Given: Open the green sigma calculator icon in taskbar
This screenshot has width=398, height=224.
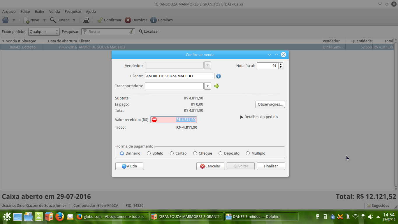Looking at the screenshot, I should (x=39, y=216).
